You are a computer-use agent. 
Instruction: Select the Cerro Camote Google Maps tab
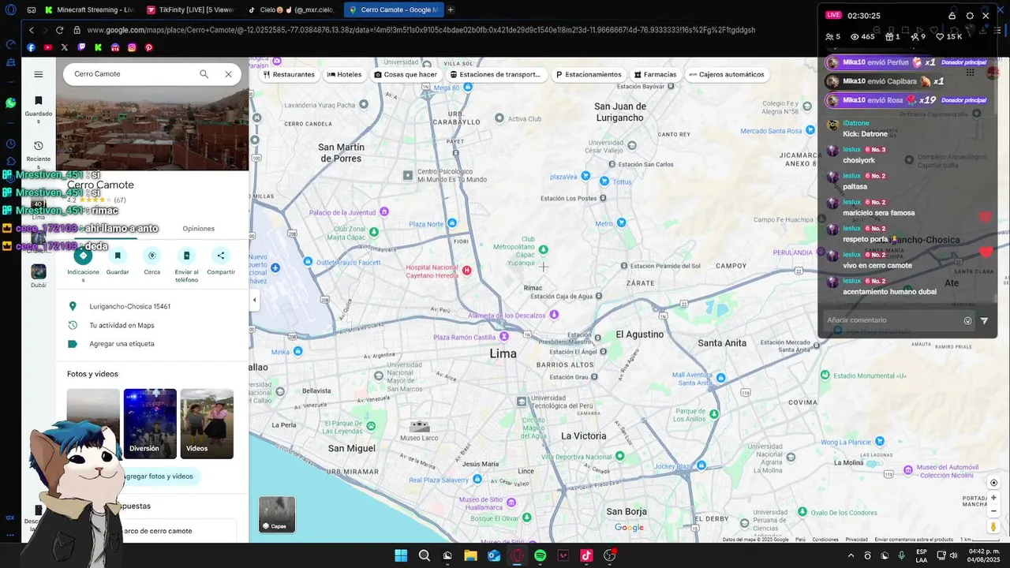pos(393,9)
